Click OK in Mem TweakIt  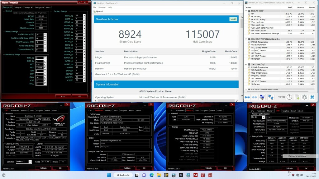(79, 96)
